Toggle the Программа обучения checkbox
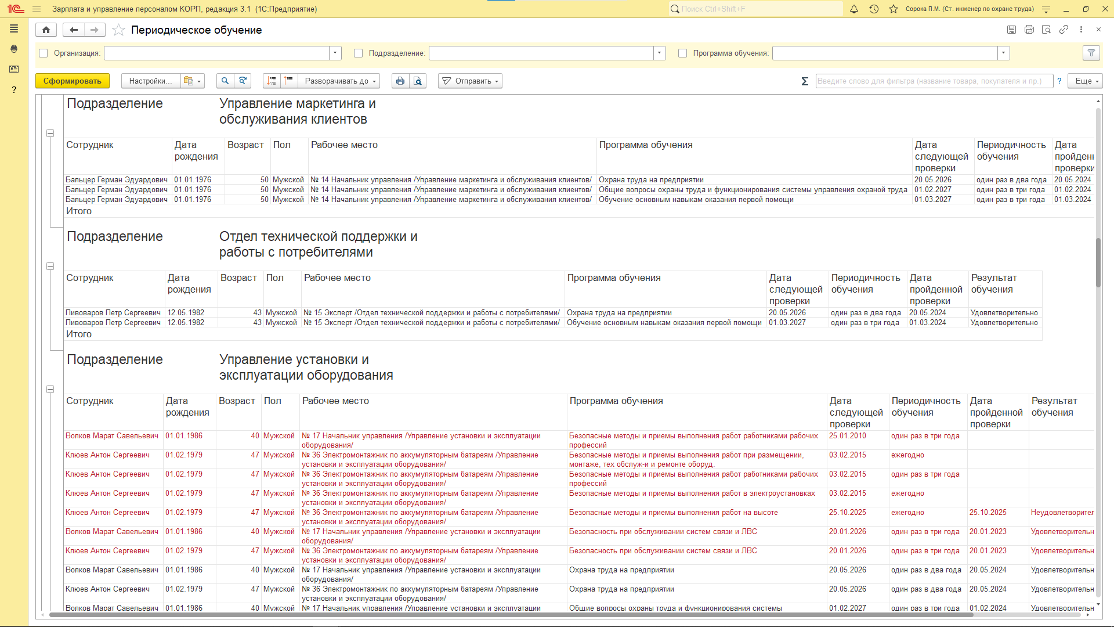The height and width of the screenshot is (627, 1114). click(x=683, y=53)
